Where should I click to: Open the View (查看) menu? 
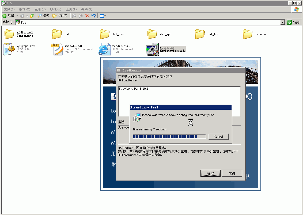tap(40, 9)
